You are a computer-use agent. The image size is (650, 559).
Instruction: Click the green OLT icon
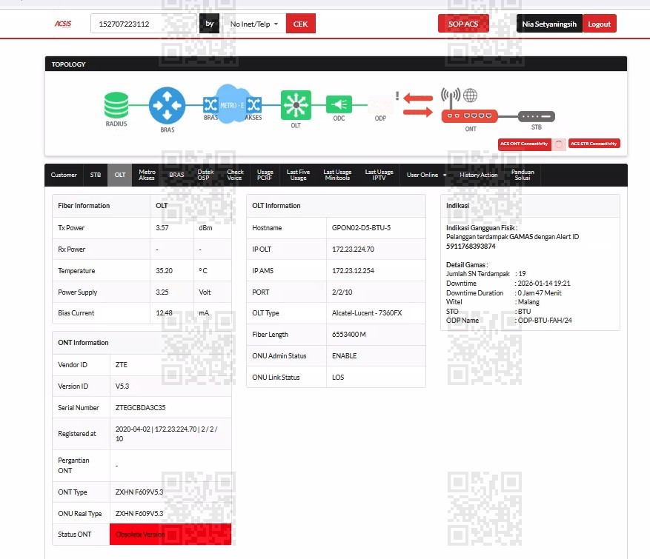point(296,105)
